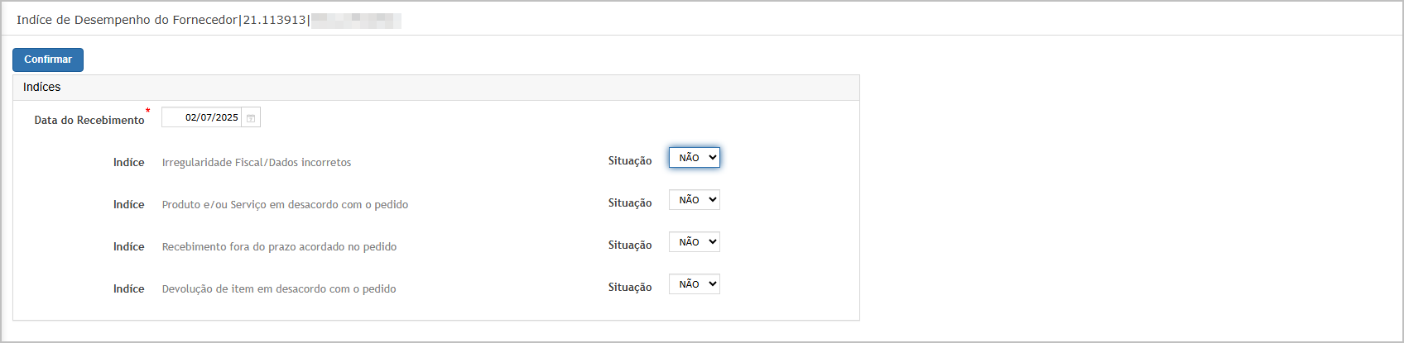Image resolution: width=1404 pixels, height=343 pixels.
Task: Open Situação dropdown for Irregularidade Fiscal/Dados incorretos
Action: (x=695, y=158)
